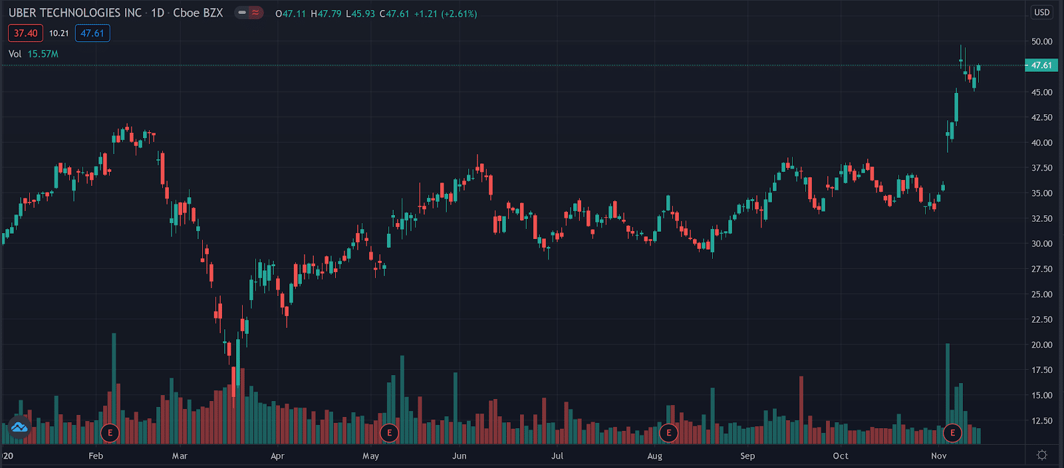Click the Feb label on time axis

(96, 456)
